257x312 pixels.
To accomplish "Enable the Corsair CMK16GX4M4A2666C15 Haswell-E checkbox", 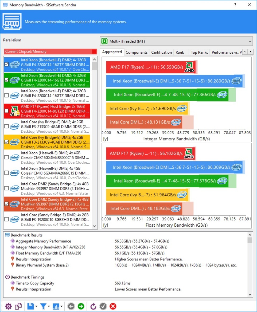I will coord(7,173).
